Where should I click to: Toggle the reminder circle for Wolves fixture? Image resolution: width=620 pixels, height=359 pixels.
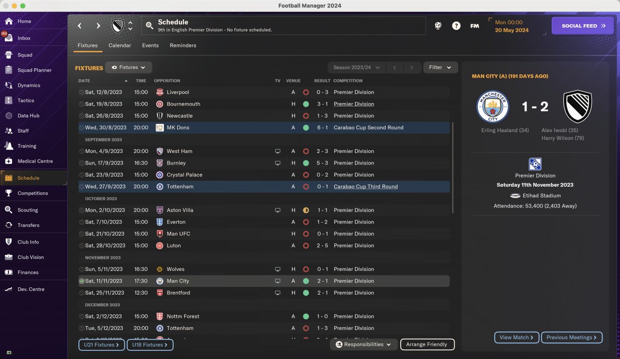click(x=81, y=269)
